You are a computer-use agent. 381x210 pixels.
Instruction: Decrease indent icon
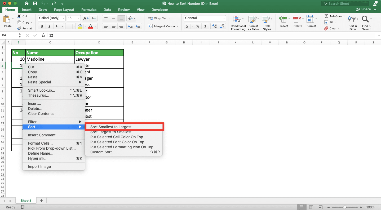130,26
